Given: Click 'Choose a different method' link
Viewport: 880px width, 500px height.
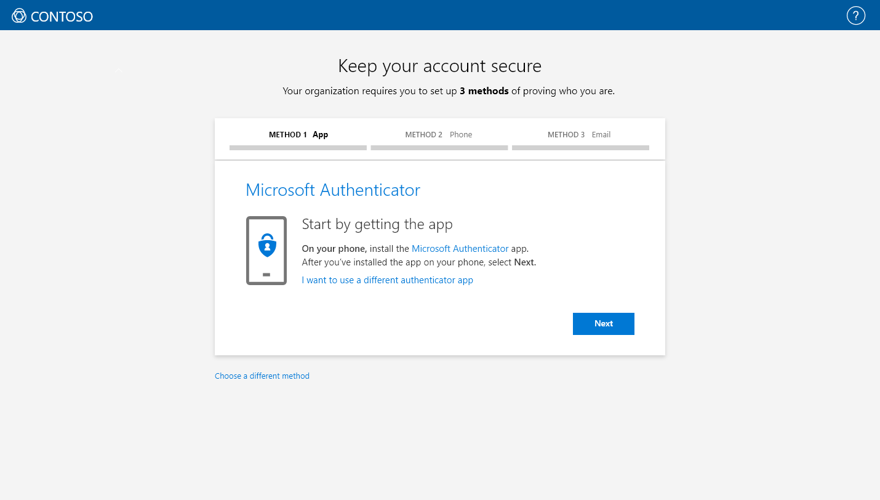Looking at the screenshot, I should [x=262, y=376].
